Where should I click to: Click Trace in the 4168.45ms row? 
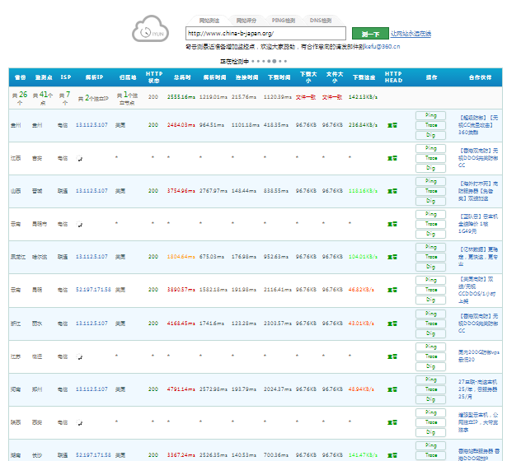430,324
